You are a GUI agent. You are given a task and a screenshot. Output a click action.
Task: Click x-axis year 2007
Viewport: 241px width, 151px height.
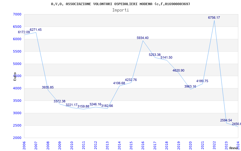click(x=36, y=146)
